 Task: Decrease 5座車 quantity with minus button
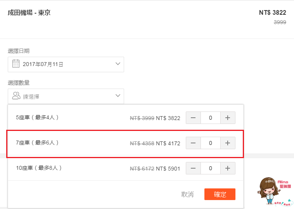coord(193,118)
